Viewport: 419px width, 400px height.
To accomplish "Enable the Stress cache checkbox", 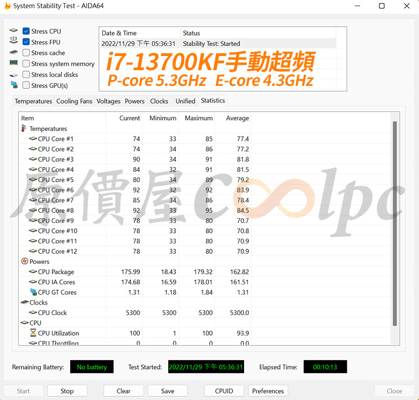I will [26, 53].
